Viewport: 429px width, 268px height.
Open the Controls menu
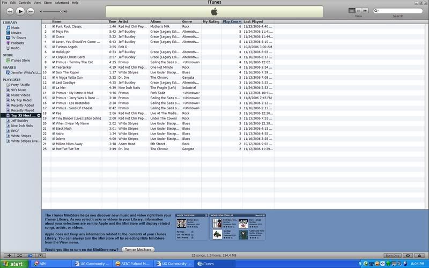tap(25, 3)
